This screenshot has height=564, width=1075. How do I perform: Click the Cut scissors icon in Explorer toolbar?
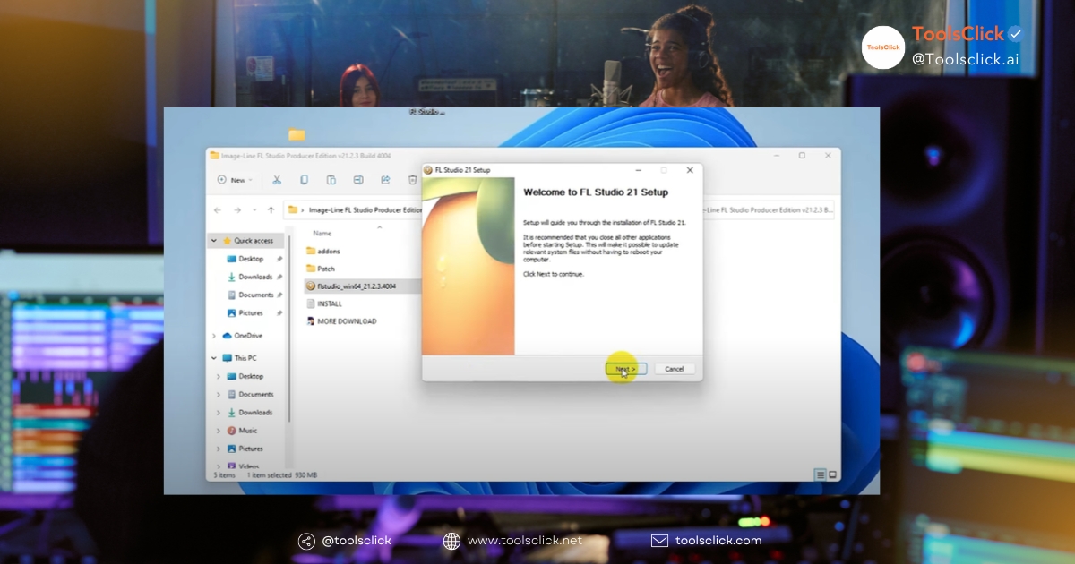pos(277,180)
